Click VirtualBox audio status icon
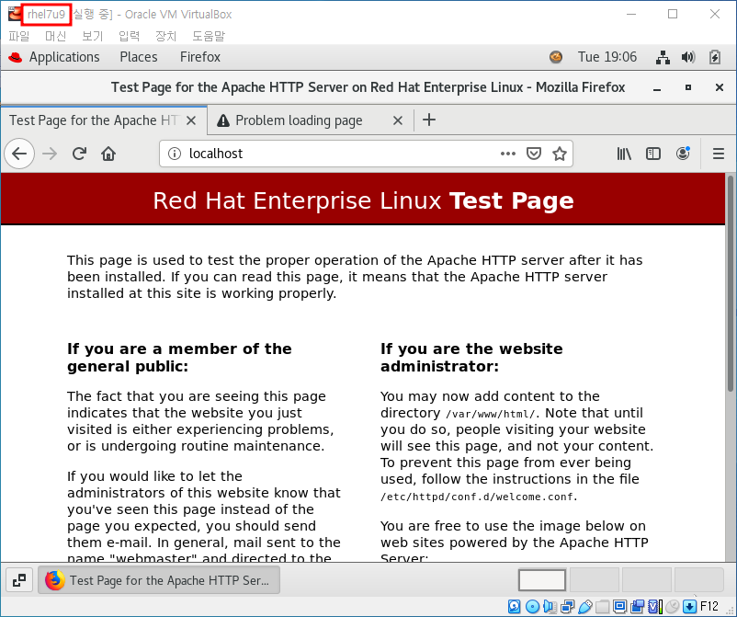The image size is (737, 617). click(x=550, y=607)
